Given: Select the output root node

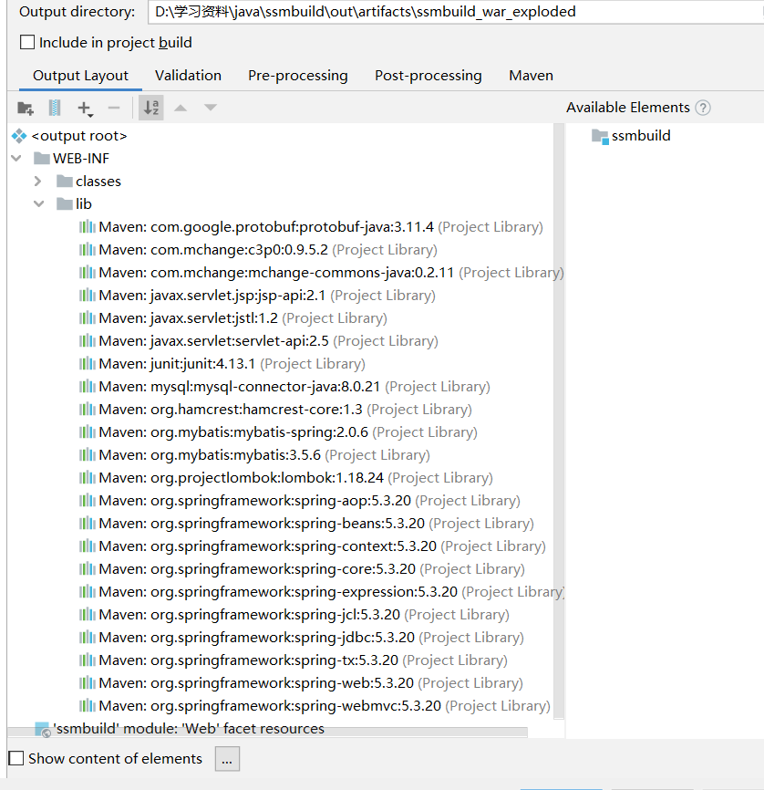Looking at the screenshot, I should [69, 136].
